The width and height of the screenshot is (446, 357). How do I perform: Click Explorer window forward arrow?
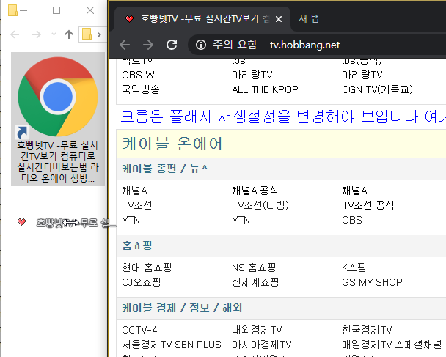(37, 34)
